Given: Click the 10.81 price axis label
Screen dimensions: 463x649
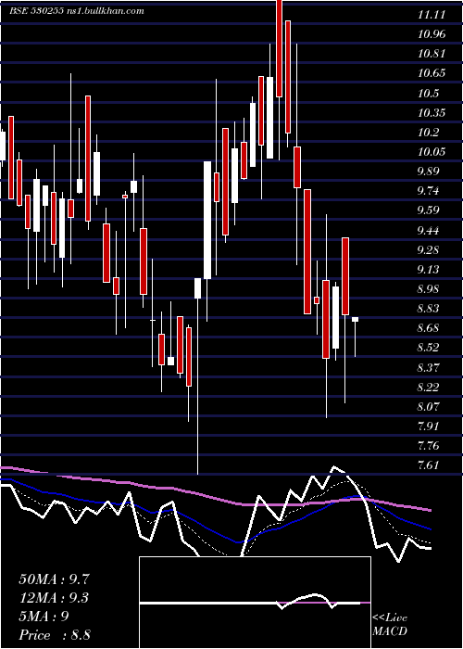Looking at the screenshot, I should [x=432, y=54].
